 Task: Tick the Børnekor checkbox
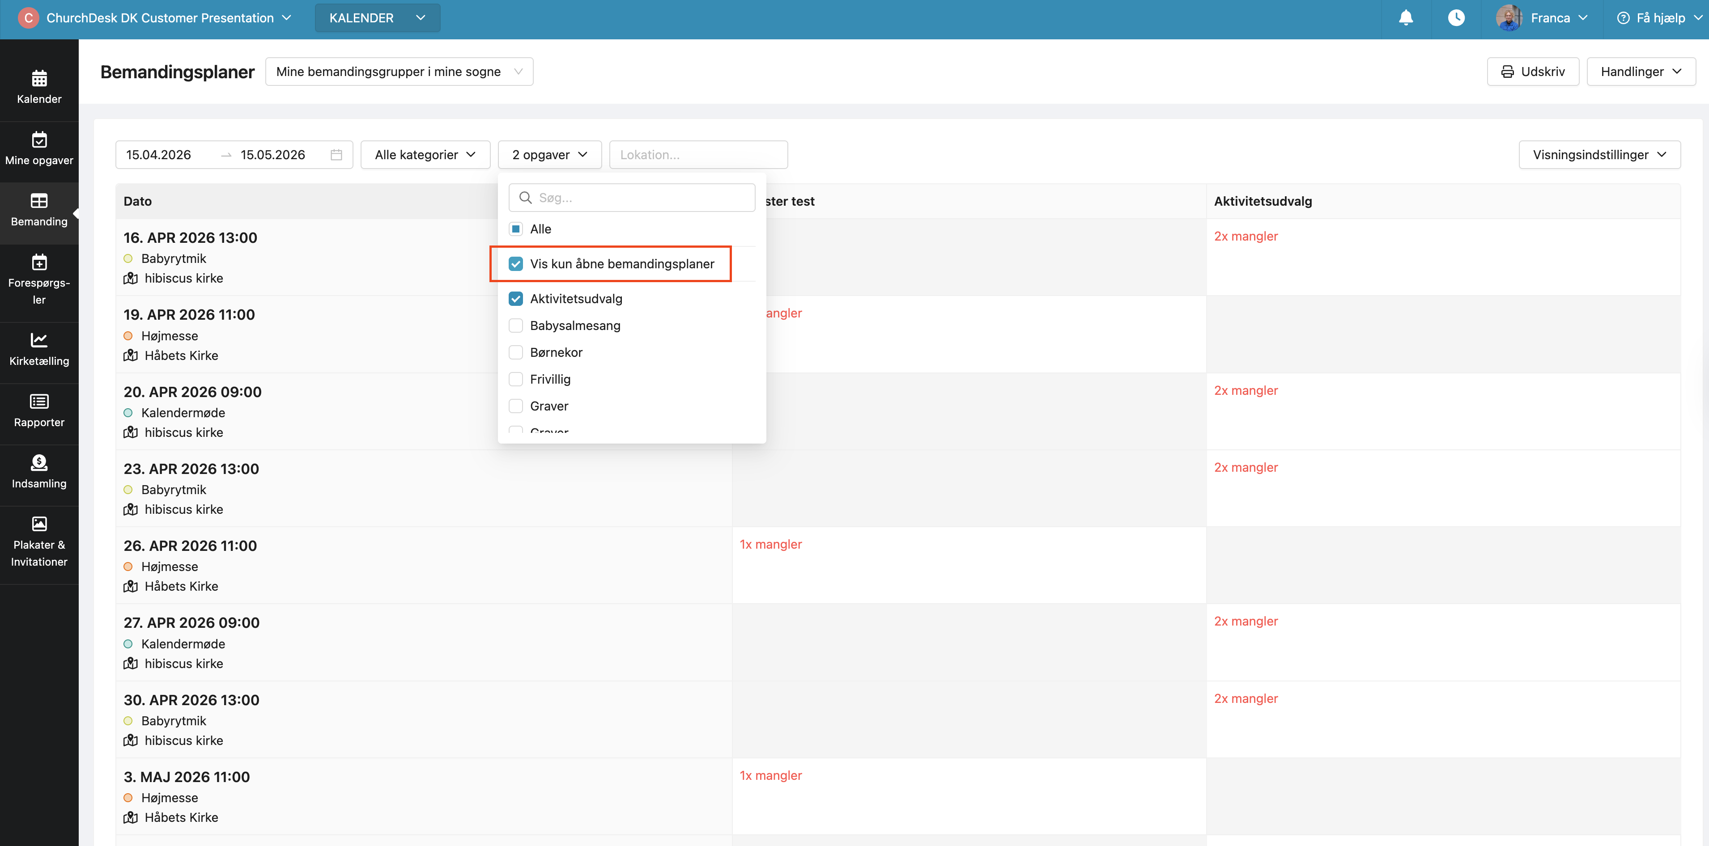click(515, 352)
